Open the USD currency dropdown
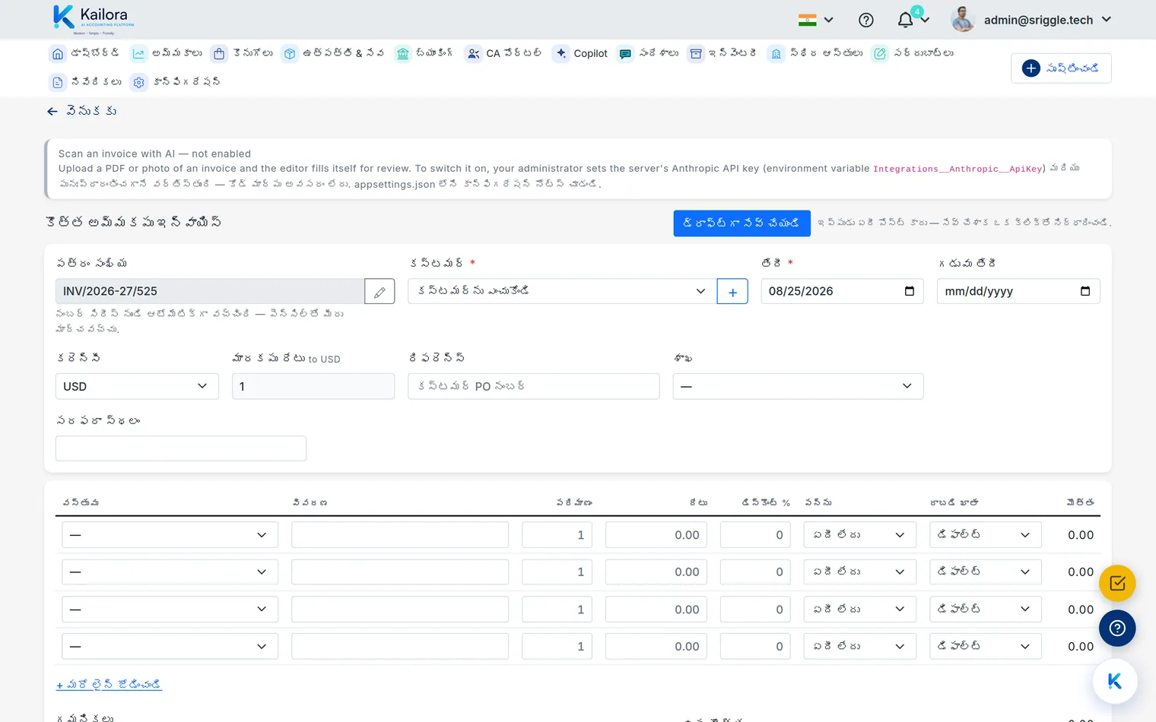Viewport: 1156px width, 722px height. click(x=137, y=386)
